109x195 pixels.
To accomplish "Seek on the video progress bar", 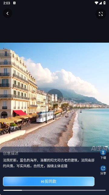I will point(54,190).
